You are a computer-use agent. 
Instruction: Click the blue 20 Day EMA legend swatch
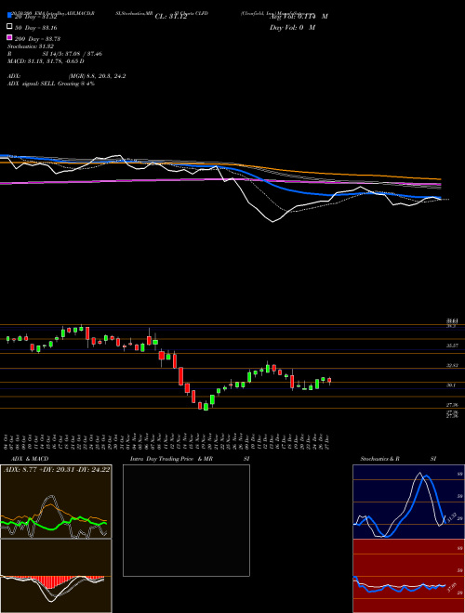click(9, 16)
